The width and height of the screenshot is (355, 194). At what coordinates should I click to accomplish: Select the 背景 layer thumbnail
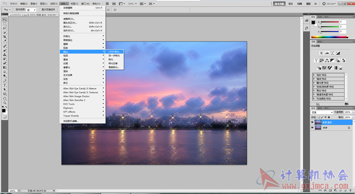(x=318, y=127)
